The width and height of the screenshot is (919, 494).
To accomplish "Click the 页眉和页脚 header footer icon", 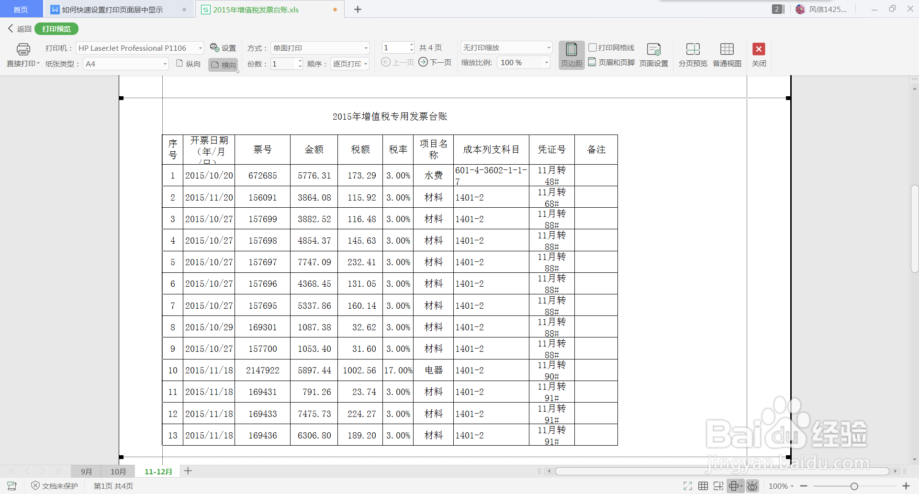I will (611, 62).
